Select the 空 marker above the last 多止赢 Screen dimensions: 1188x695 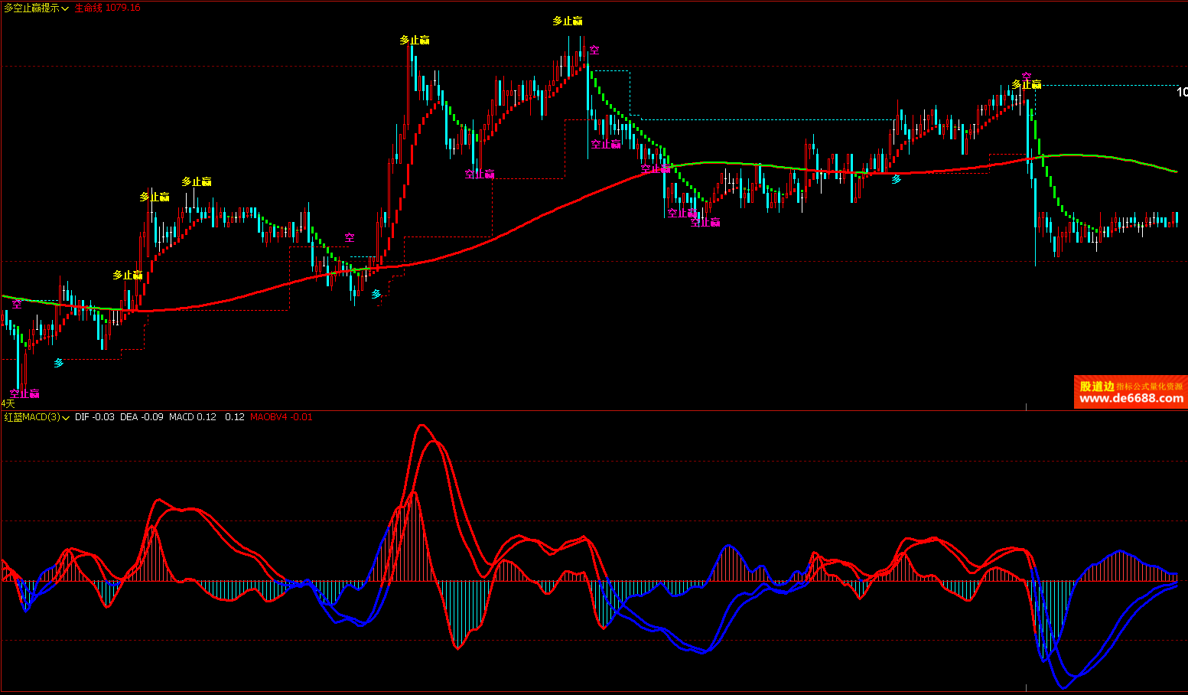point(1026,75)
